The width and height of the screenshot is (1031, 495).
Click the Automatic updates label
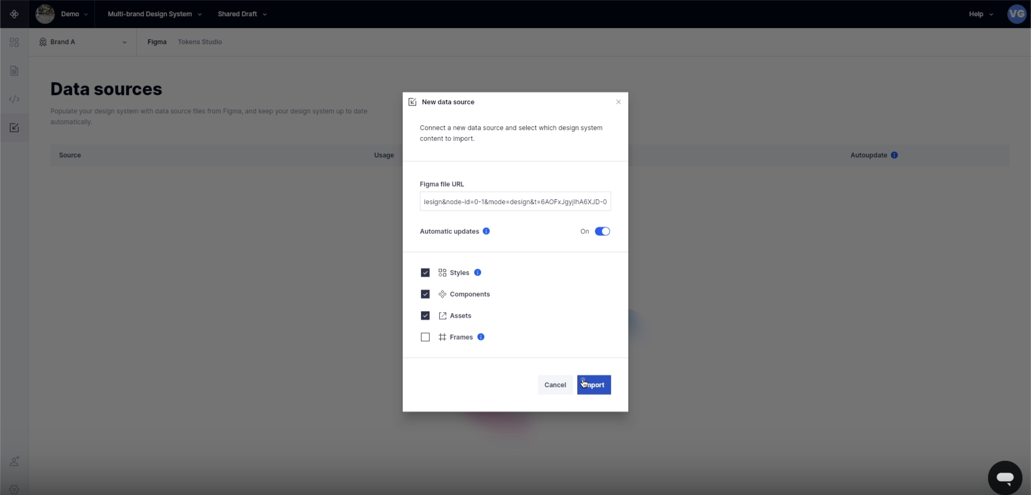tap(449, 231)
